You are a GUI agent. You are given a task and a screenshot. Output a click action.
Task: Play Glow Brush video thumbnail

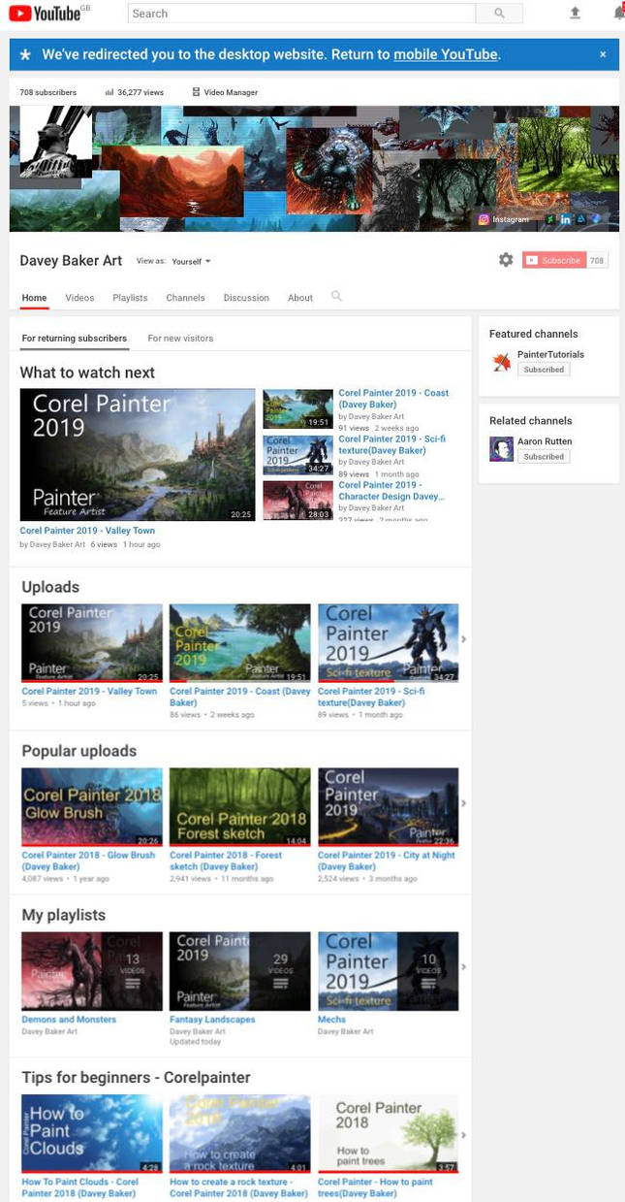tap(92, 807)
